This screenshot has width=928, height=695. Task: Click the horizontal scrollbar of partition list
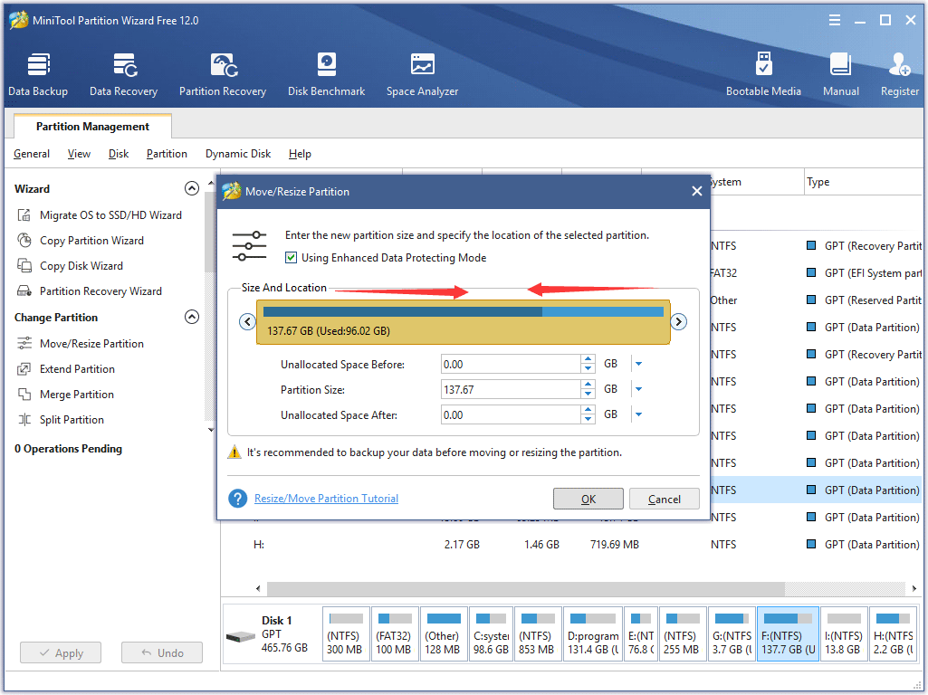(x=525, y=588)
